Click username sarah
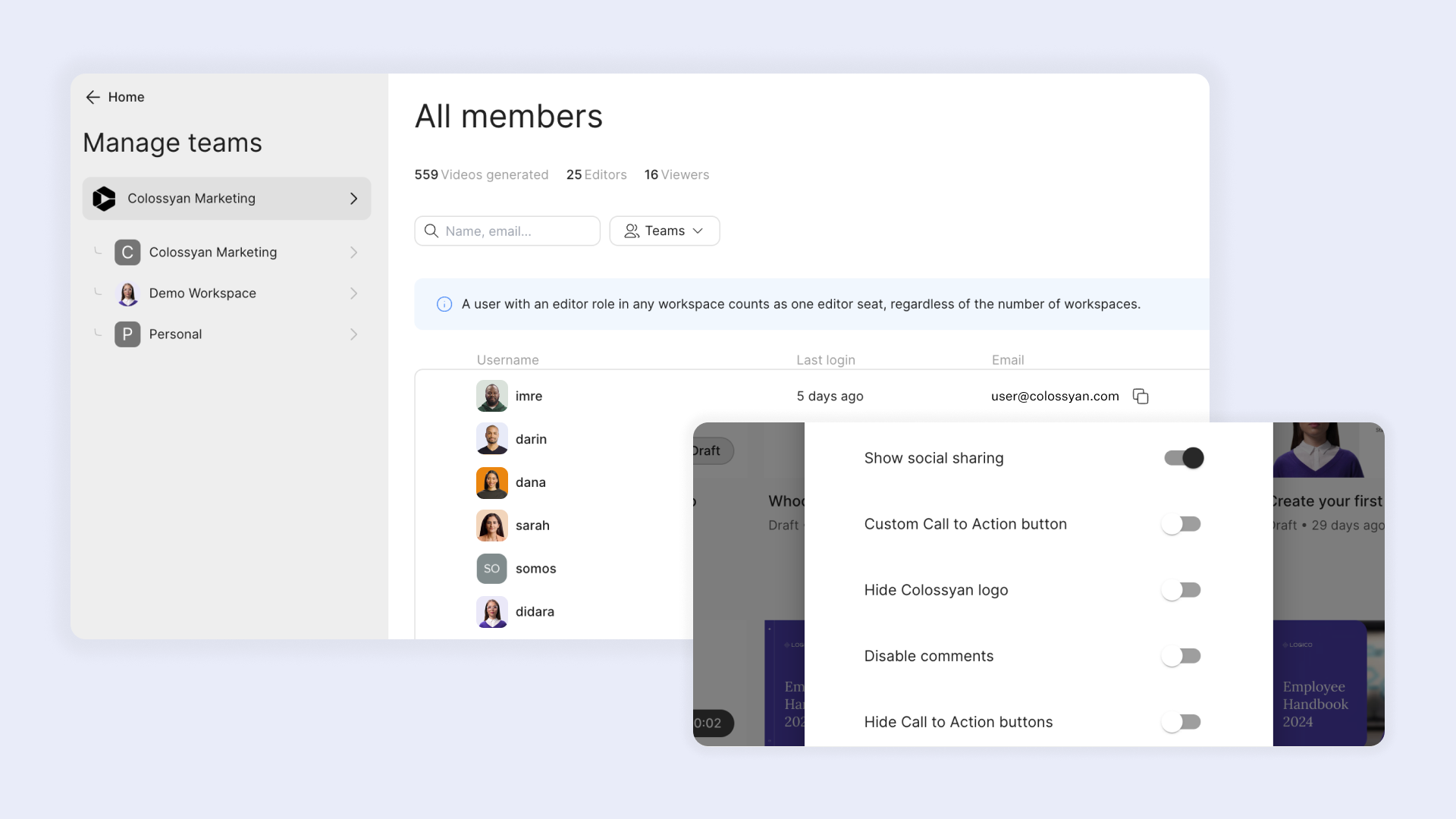The image size is (1456, 819). [532, 526]
